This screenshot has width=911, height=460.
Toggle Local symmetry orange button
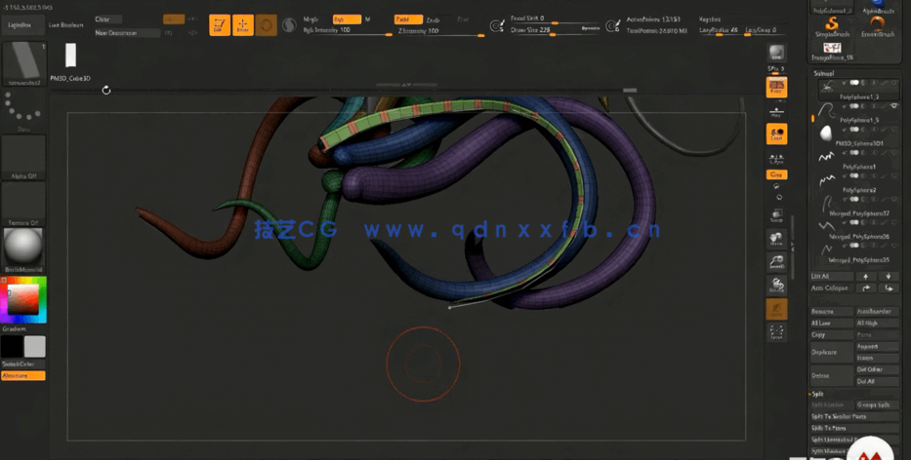point(777,134)
